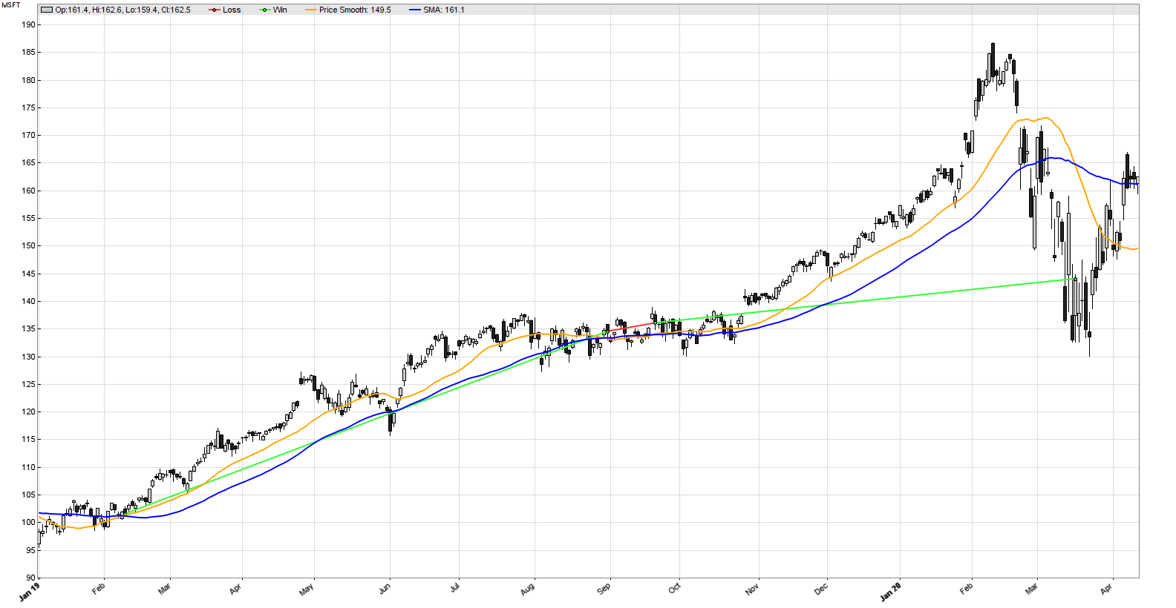
Task: Click the Jan 19 date label
Action: (x=30, y=591)
